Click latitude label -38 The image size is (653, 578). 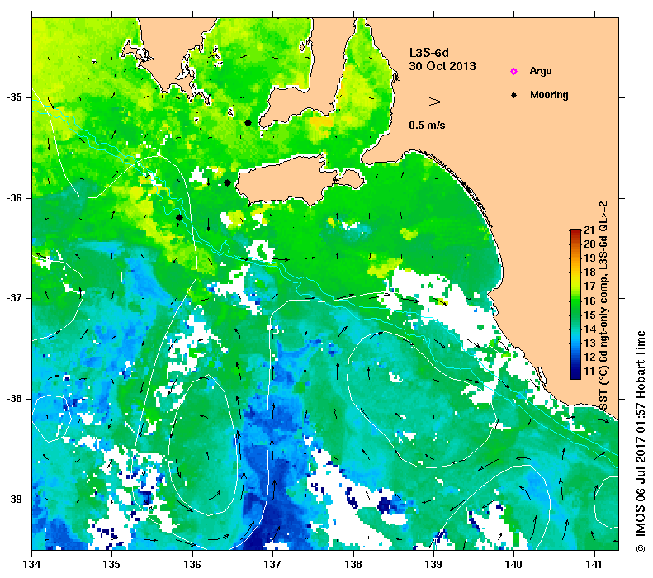[x=15, y=399]
